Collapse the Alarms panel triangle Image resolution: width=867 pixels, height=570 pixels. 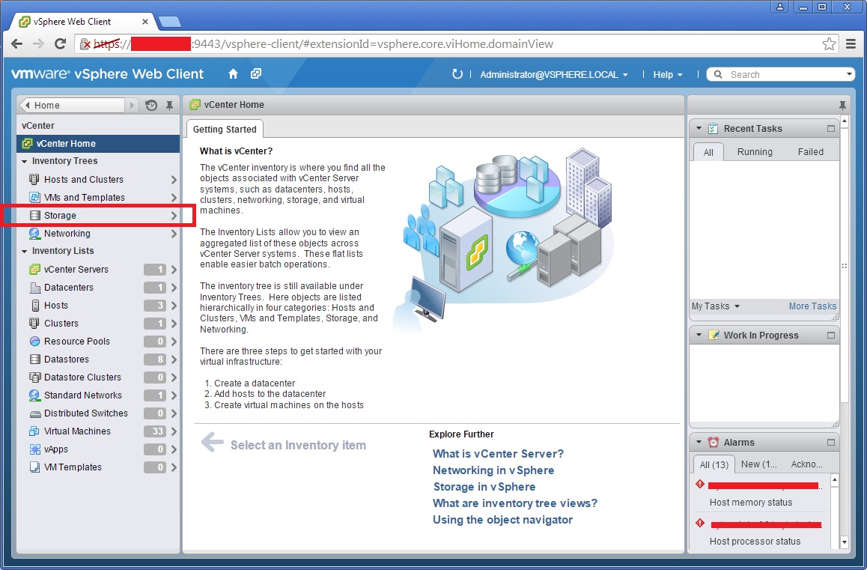click(699, 442)
